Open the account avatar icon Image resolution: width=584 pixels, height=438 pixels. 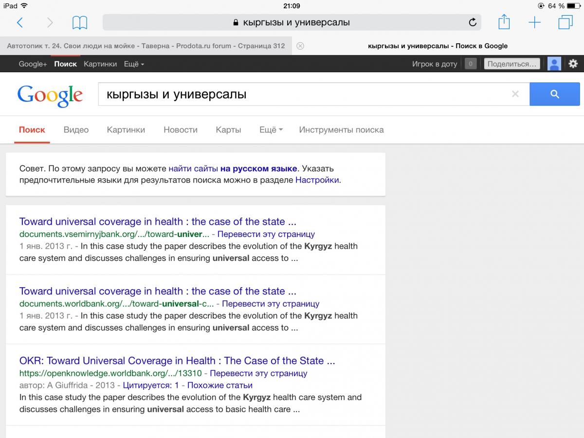coord(554,64)
